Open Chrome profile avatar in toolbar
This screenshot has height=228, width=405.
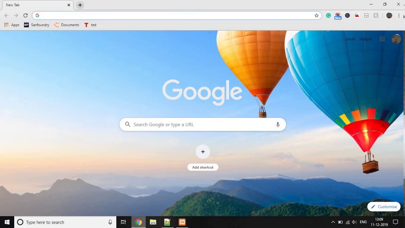(x=389, y=16)
